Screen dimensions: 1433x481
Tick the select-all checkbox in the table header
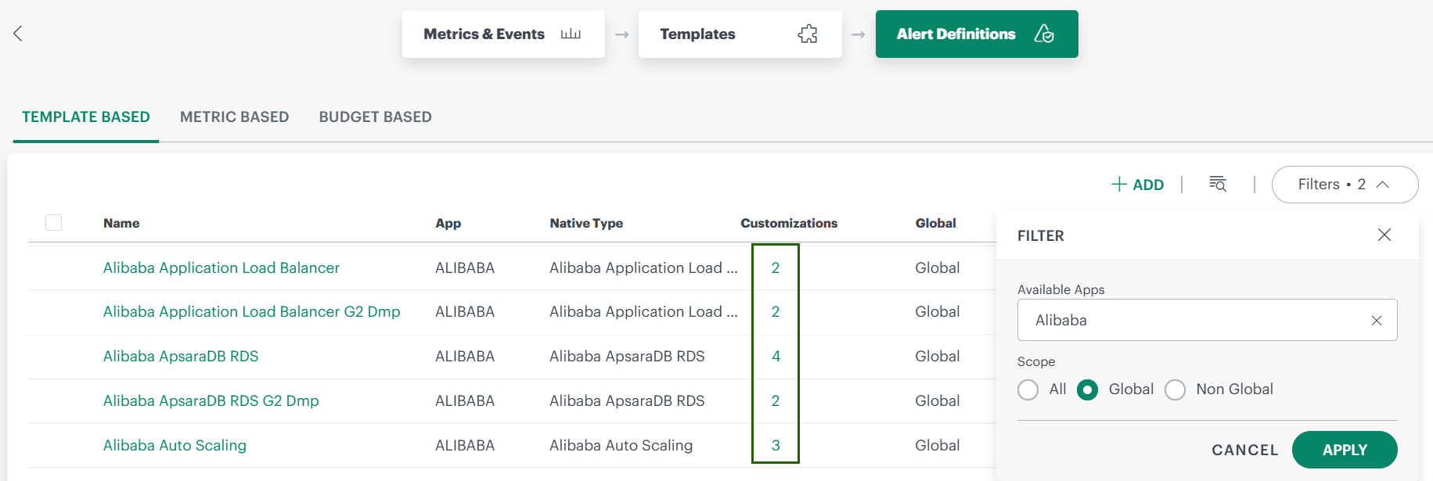53,222
